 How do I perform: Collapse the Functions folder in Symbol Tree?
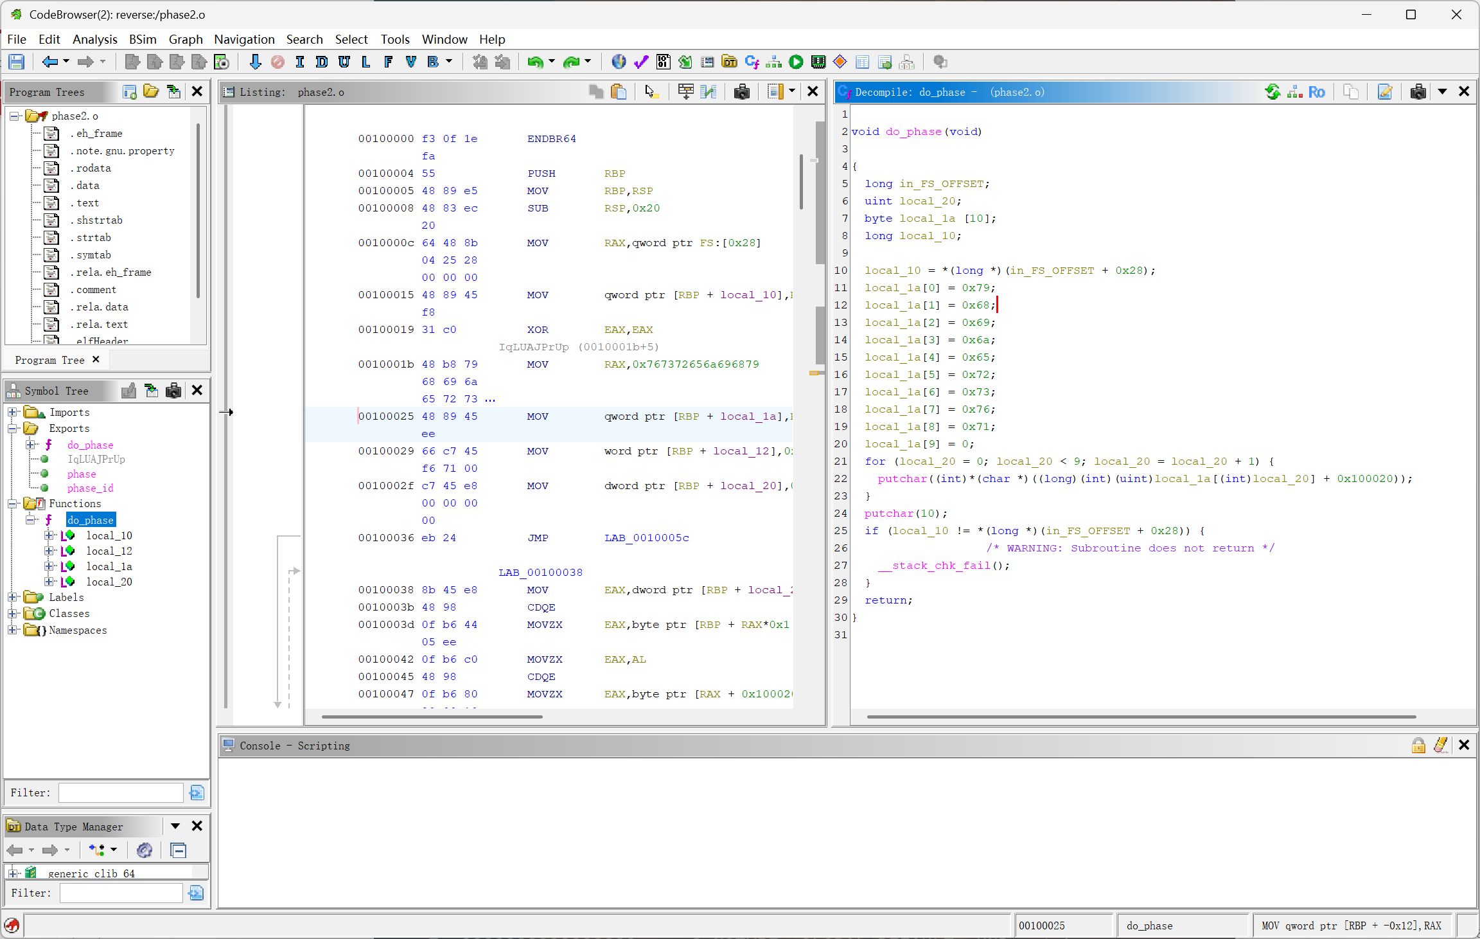click(12, 503)
